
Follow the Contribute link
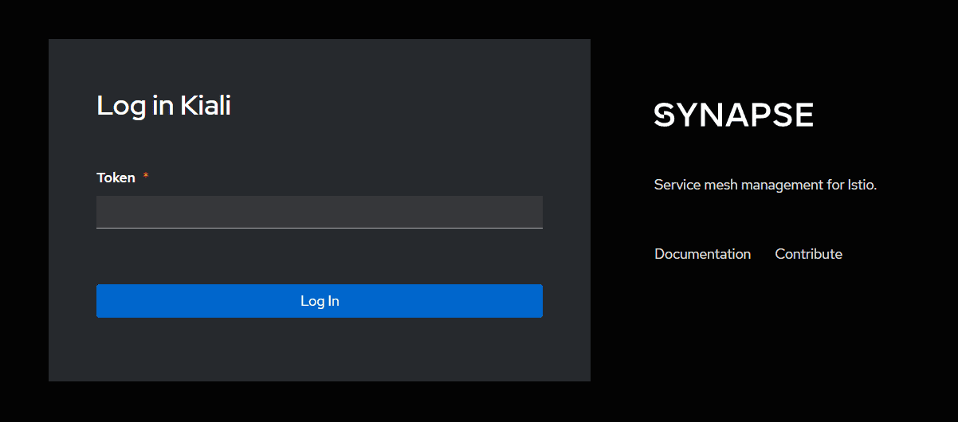pyautogui.click(x=808, y=254)
